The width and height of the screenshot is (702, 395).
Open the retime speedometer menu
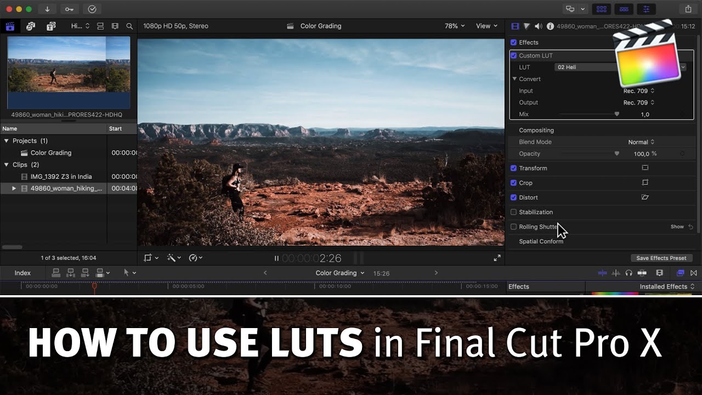coord(196,258)
